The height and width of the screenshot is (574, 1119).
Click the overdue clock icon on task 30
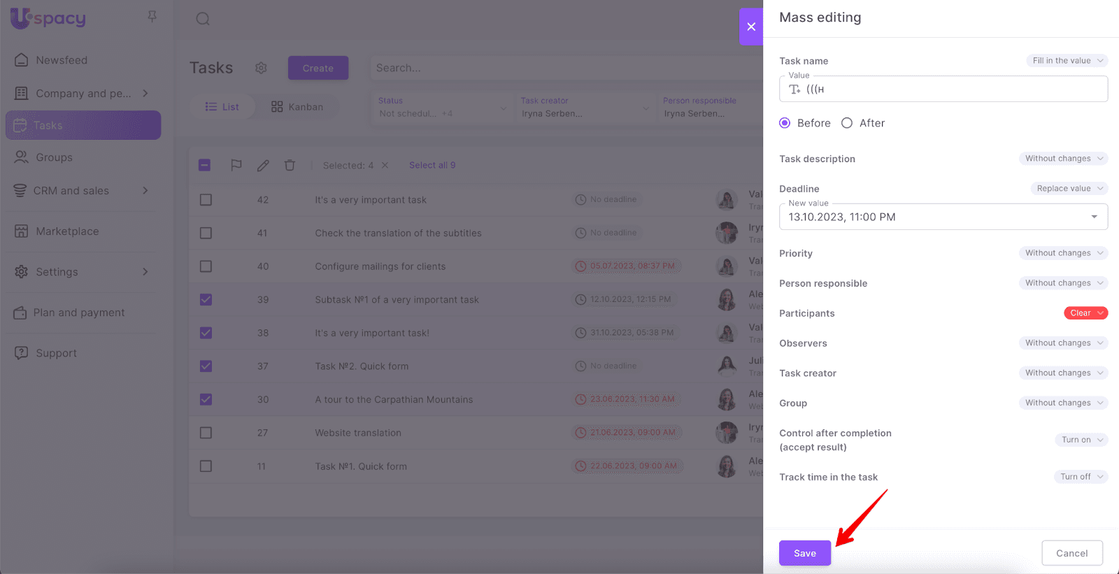580,400
